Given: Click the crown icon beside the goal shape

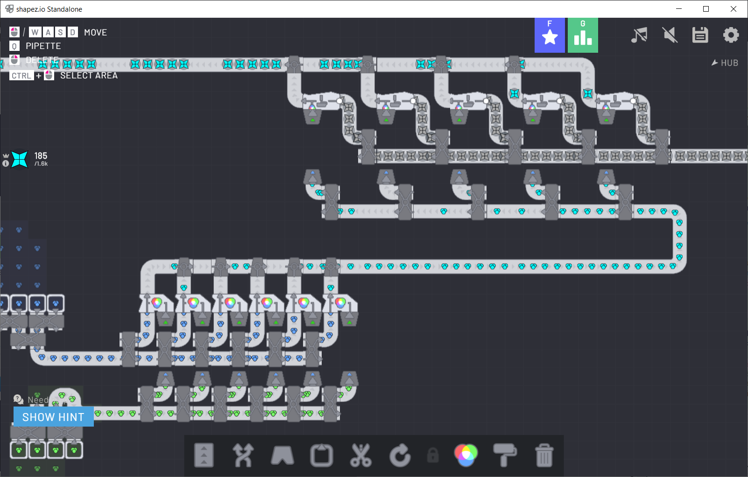Looking at the screenshot, I should pos(6,156).
